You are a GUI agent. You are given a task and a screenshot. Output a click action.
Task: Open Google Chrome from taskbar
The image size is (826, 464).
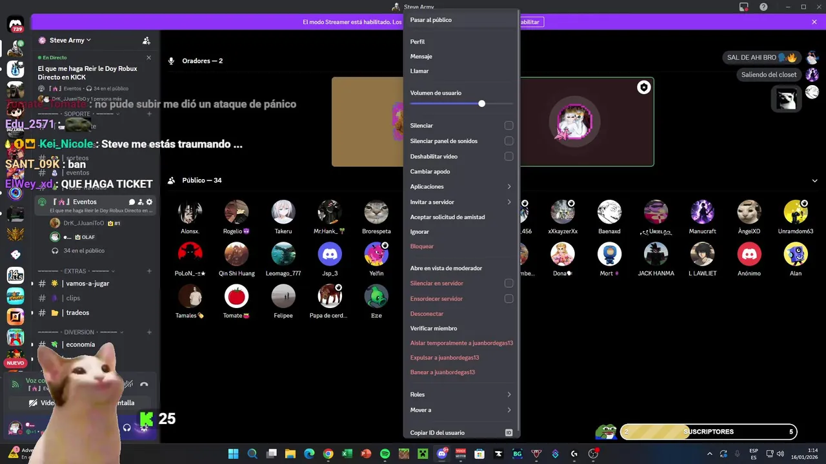click(328, 454)
